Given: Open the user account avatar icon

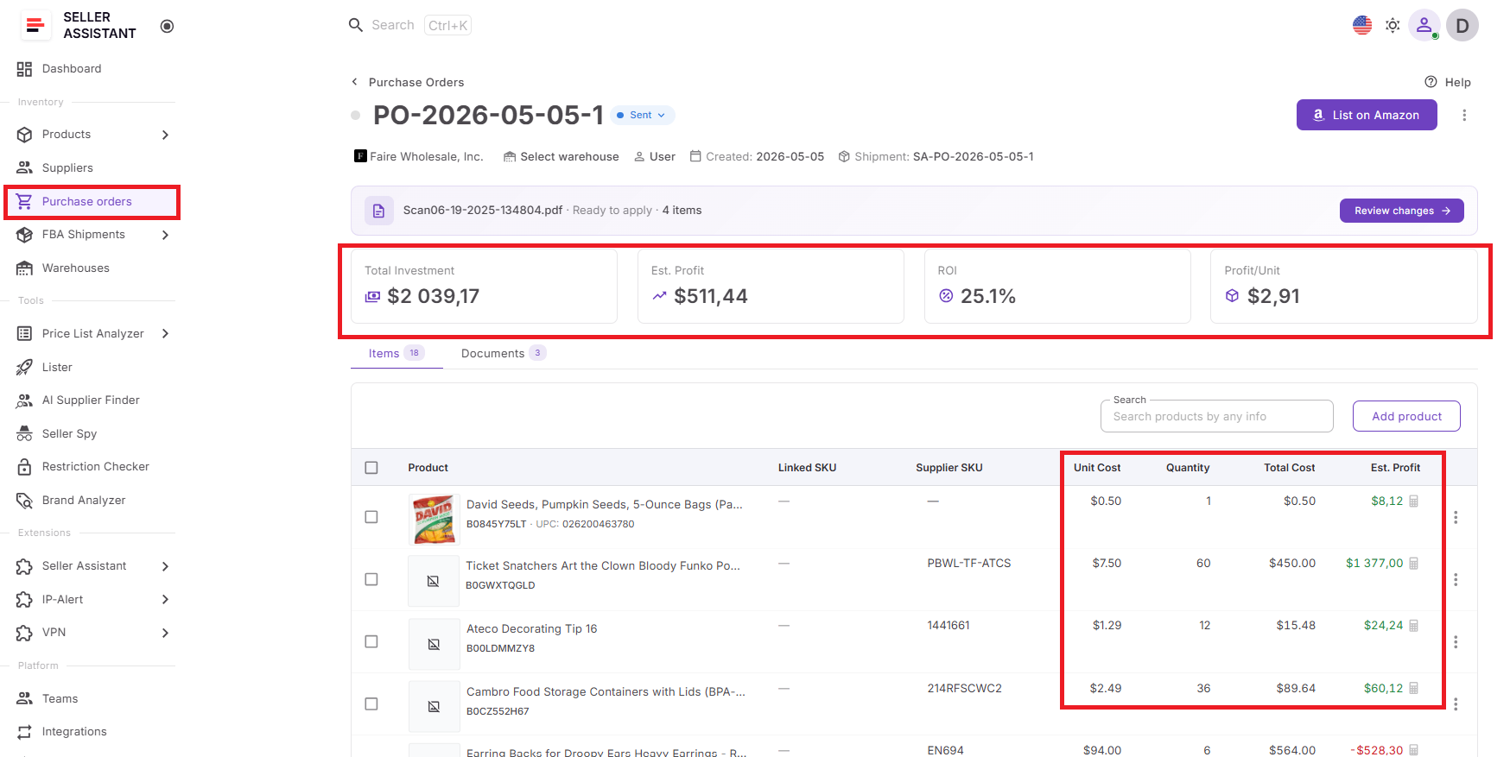Looking at the screenshot, I should click(x=1424, y=25).
